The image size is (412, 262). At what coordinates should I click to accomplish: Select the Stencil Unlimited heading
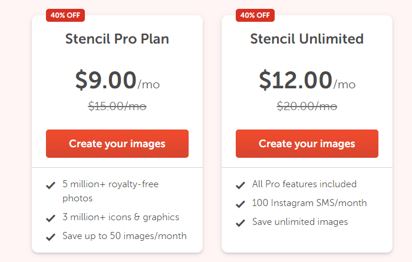306,39
